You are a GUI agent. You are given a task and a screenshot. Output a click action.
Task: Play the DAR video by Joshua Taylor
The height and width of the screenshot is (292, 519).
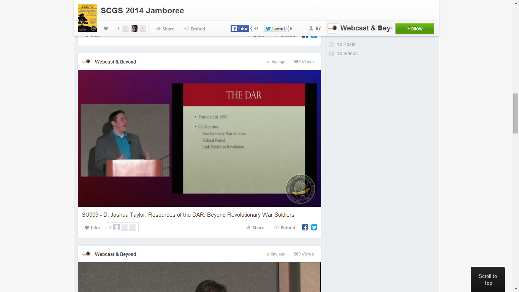click(199, 138)
